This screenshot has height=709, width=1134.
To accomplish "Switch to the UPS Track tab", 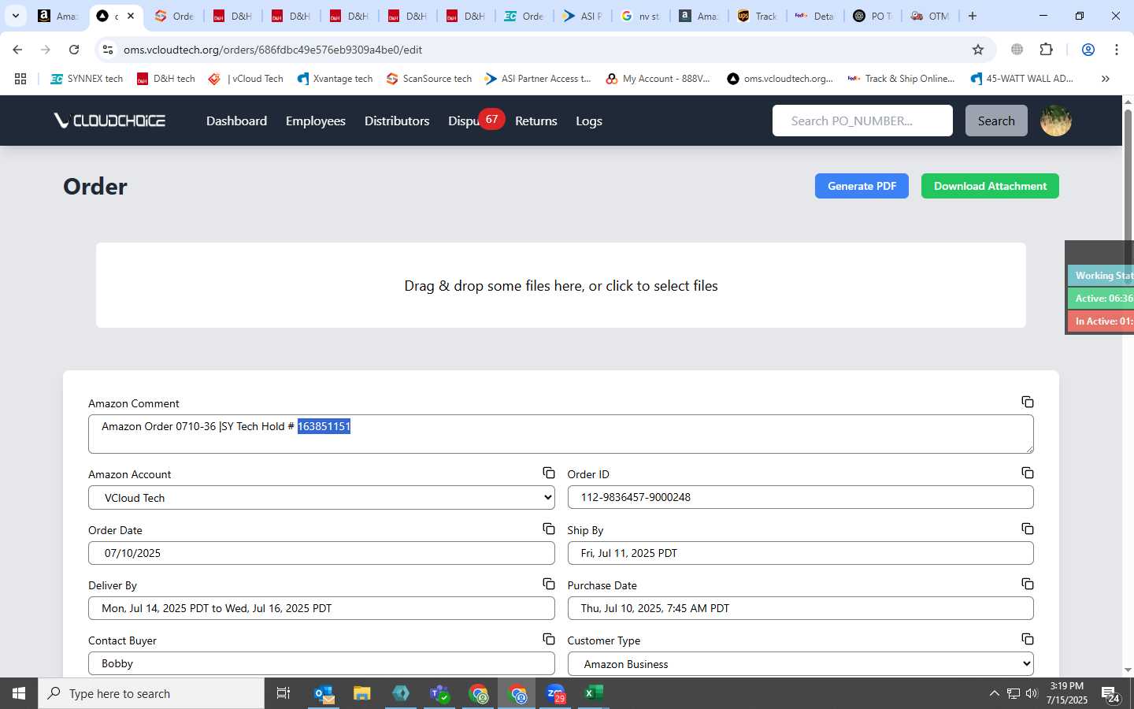I will click(756, 16).
